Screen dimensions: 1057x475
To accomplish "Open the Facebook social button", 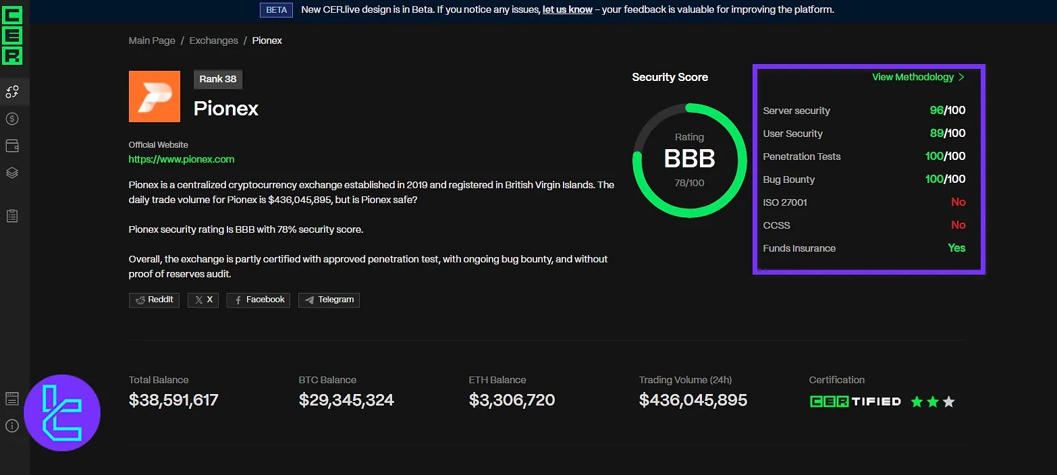I will click(x=259, y=300).
